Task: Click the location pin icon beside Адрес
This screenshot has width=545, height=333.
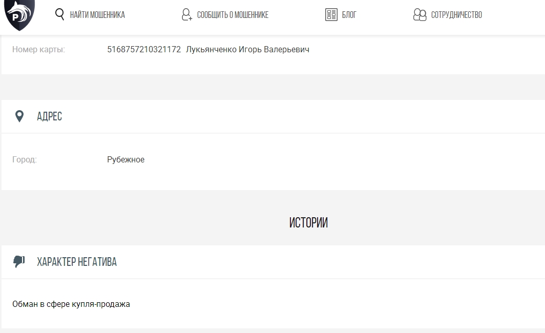Action: 19,116
